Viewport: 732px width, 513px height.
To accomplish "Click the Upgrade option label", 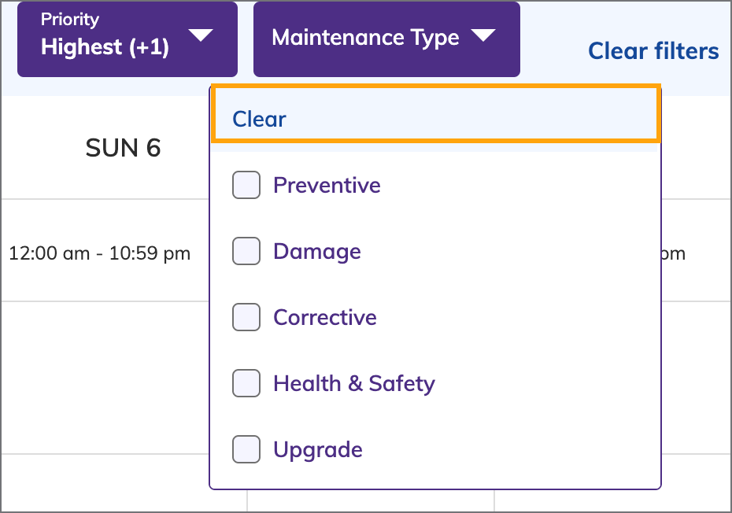I will coord(318,450).
